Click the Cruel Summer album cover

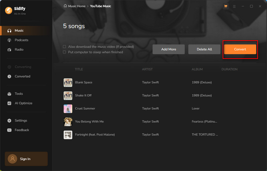(68, 109)
